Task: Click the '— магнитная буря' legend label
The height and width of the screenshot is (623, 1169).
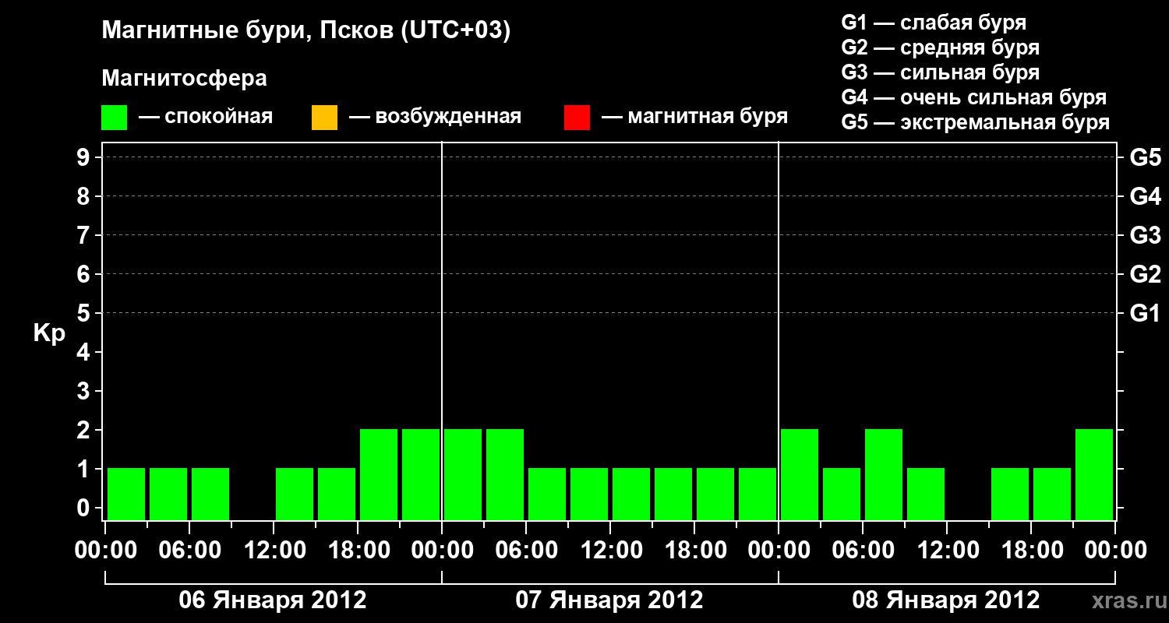Action: [694, 118]
